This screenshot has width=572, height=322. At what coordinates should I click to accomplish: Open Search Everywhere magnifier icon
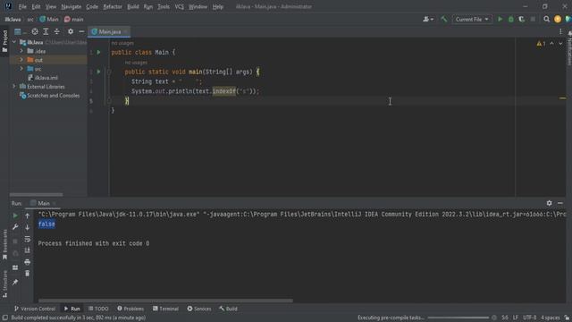click(546, 20)
